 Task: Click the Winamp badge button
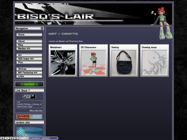[x=23, y=117]
